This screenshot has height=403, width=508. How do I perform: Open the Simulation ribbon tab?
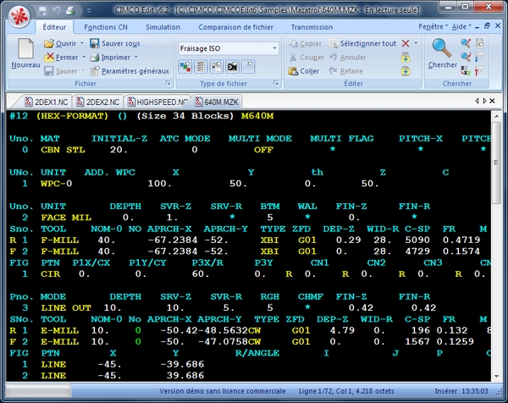(x=163, y=27)
